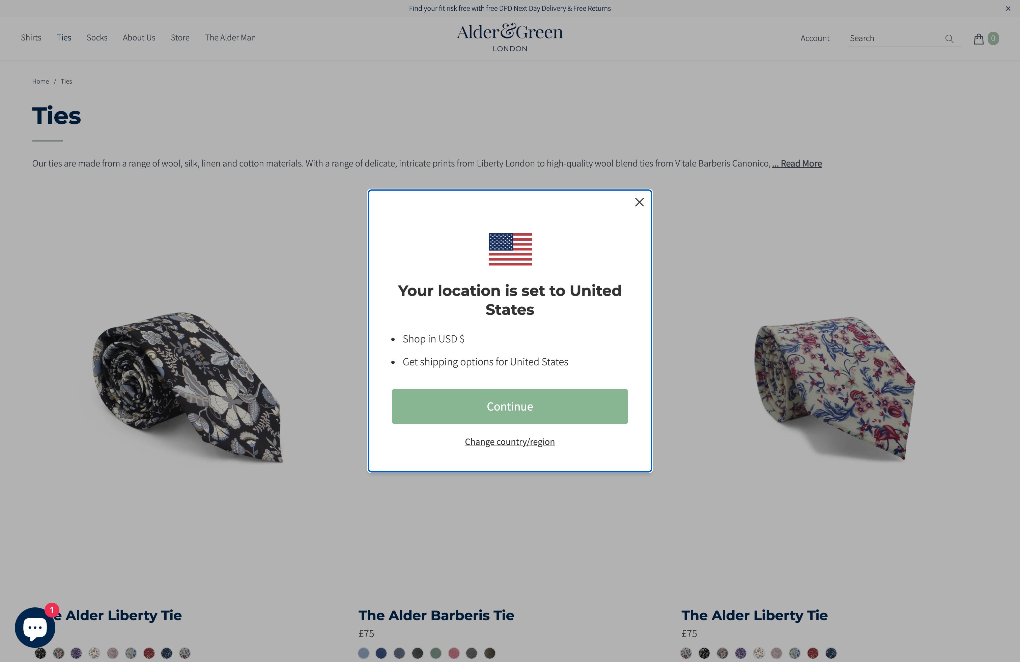The height and width of the screenshot is (662, 1020).
Task: Go to Home via breadcrumb
Action: (41, 81)
